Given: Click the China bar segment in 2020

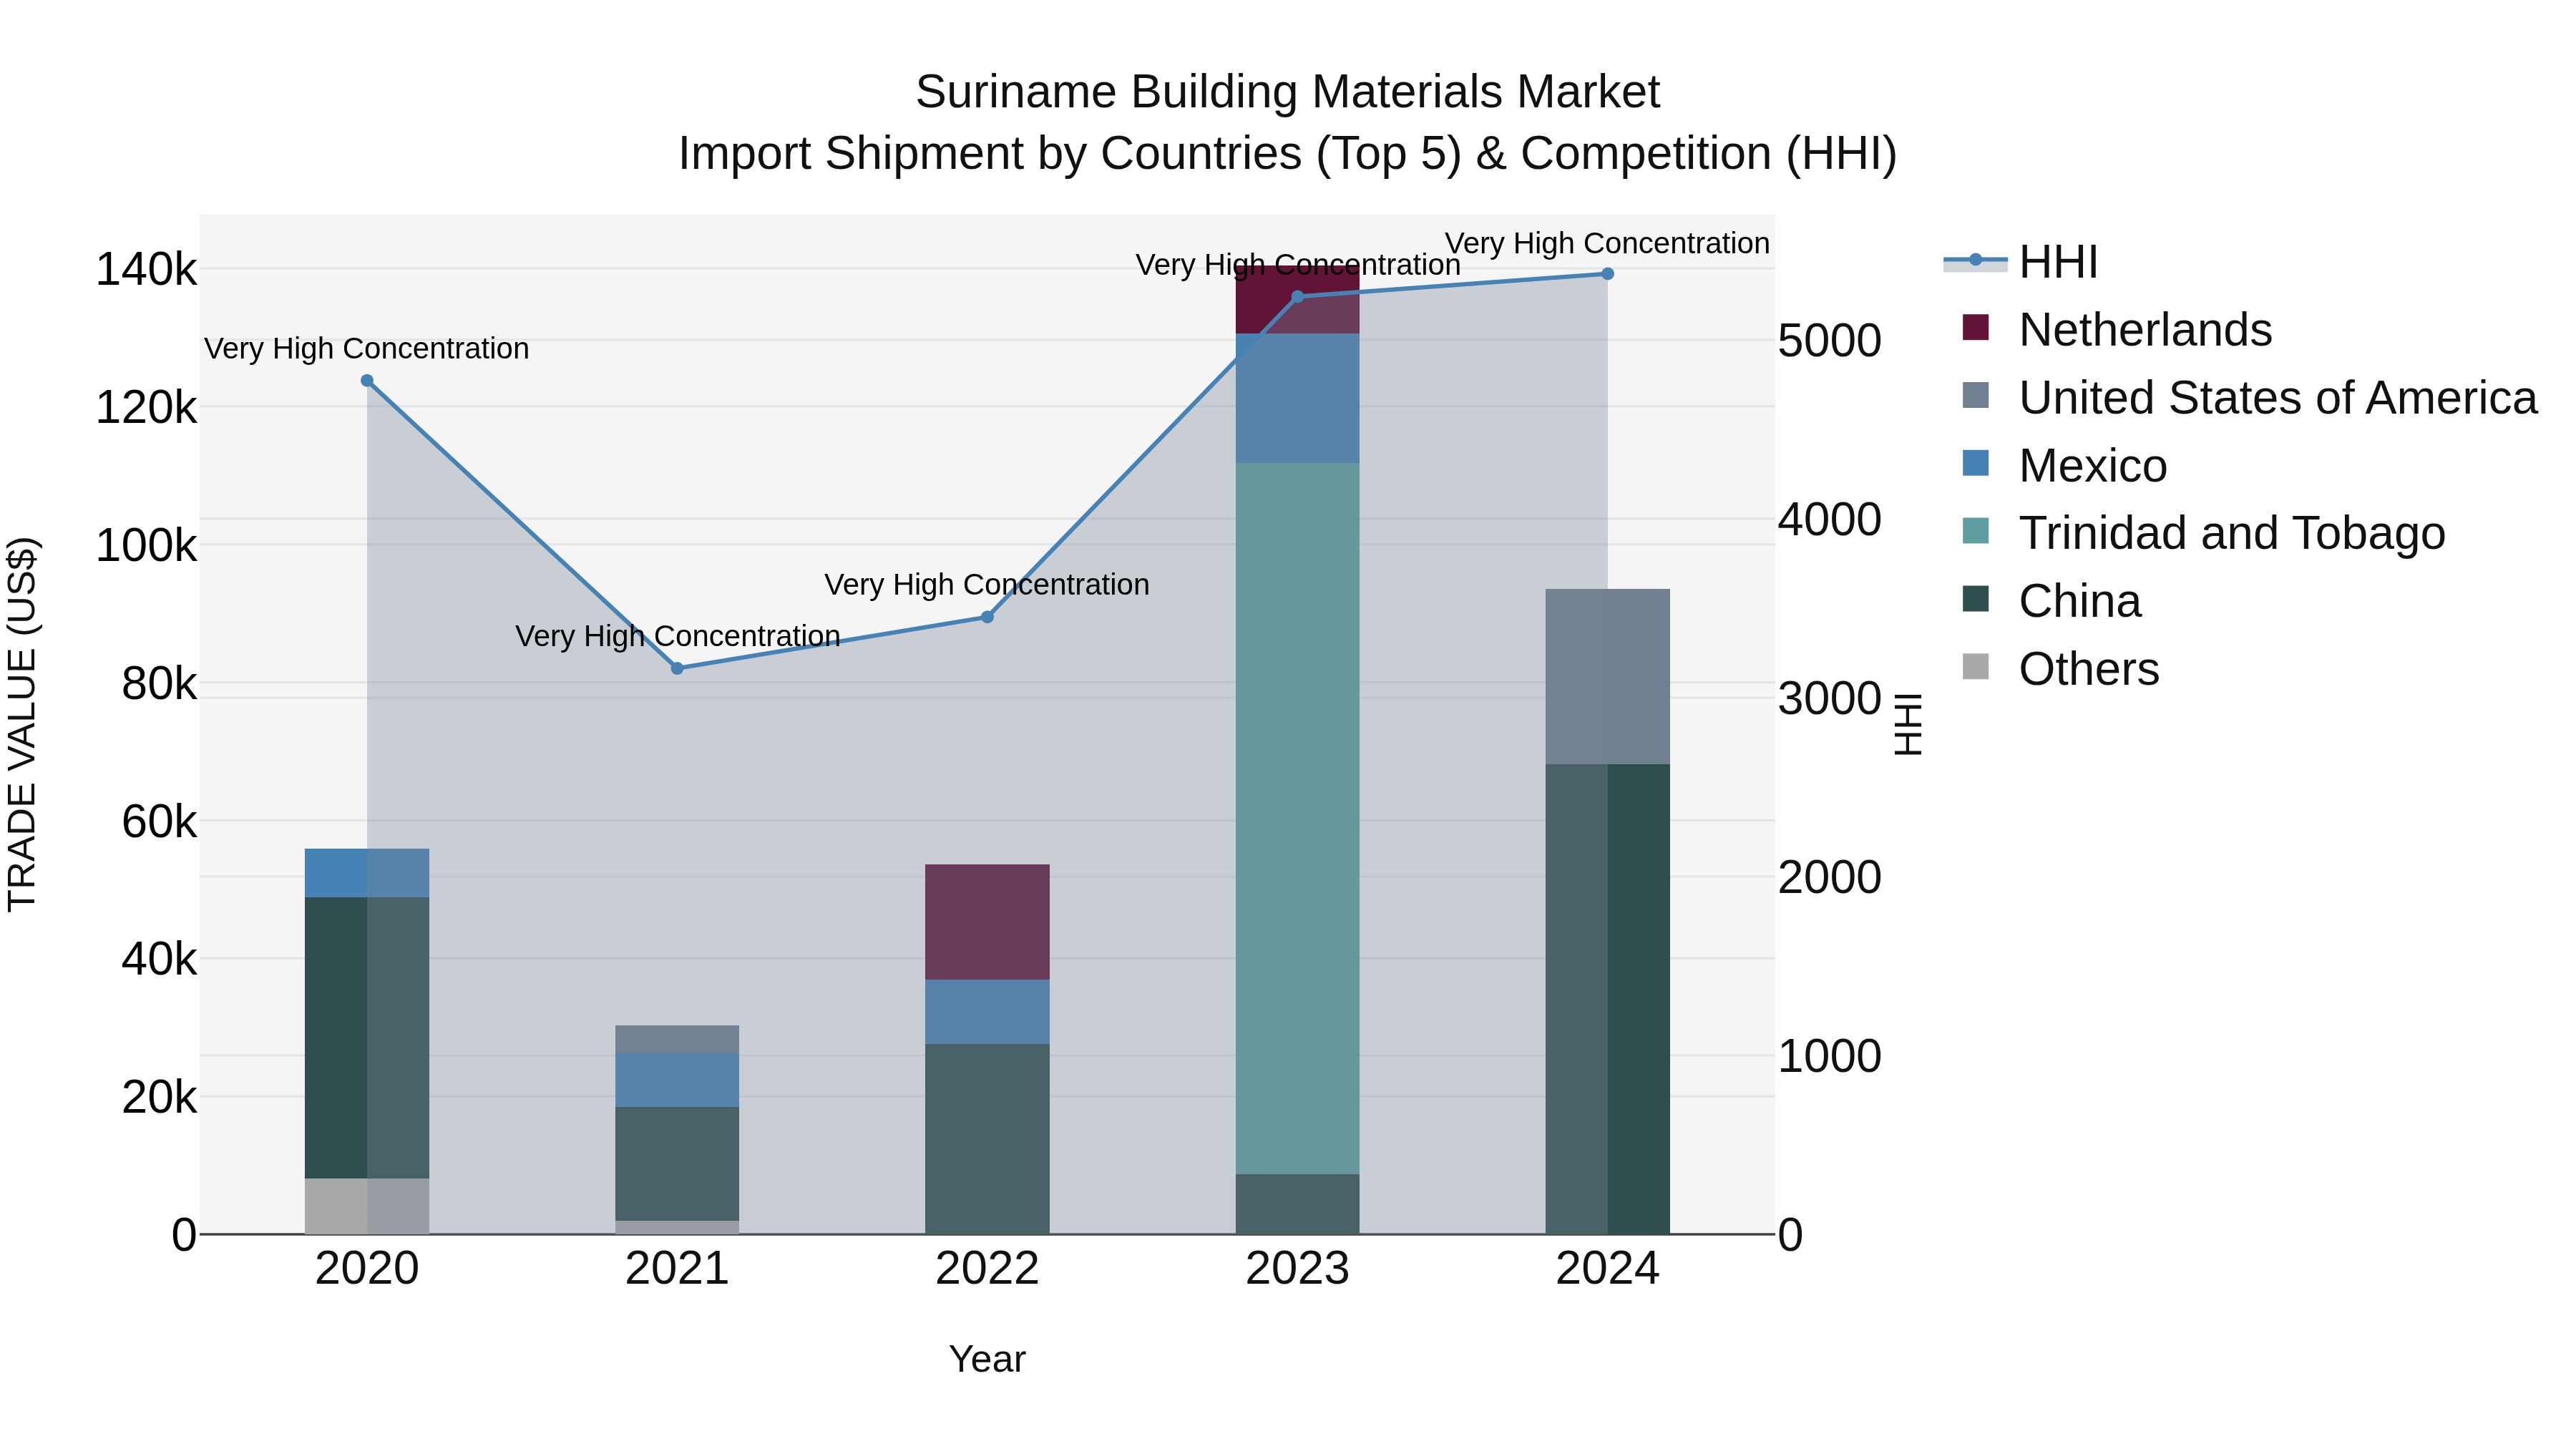Looking at the screenshot, I should (367, 1038).
